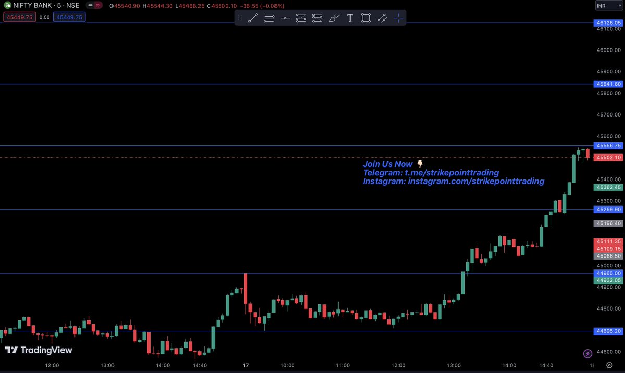The image size is (625, 373).
Task: Select the Rectangle drawing tool
Action: point(366,18)
